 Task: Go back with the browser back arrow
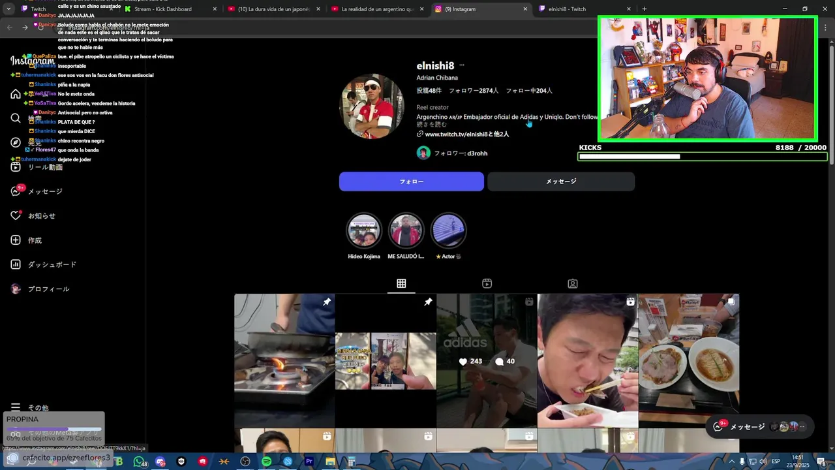click(x=10, y=27)
